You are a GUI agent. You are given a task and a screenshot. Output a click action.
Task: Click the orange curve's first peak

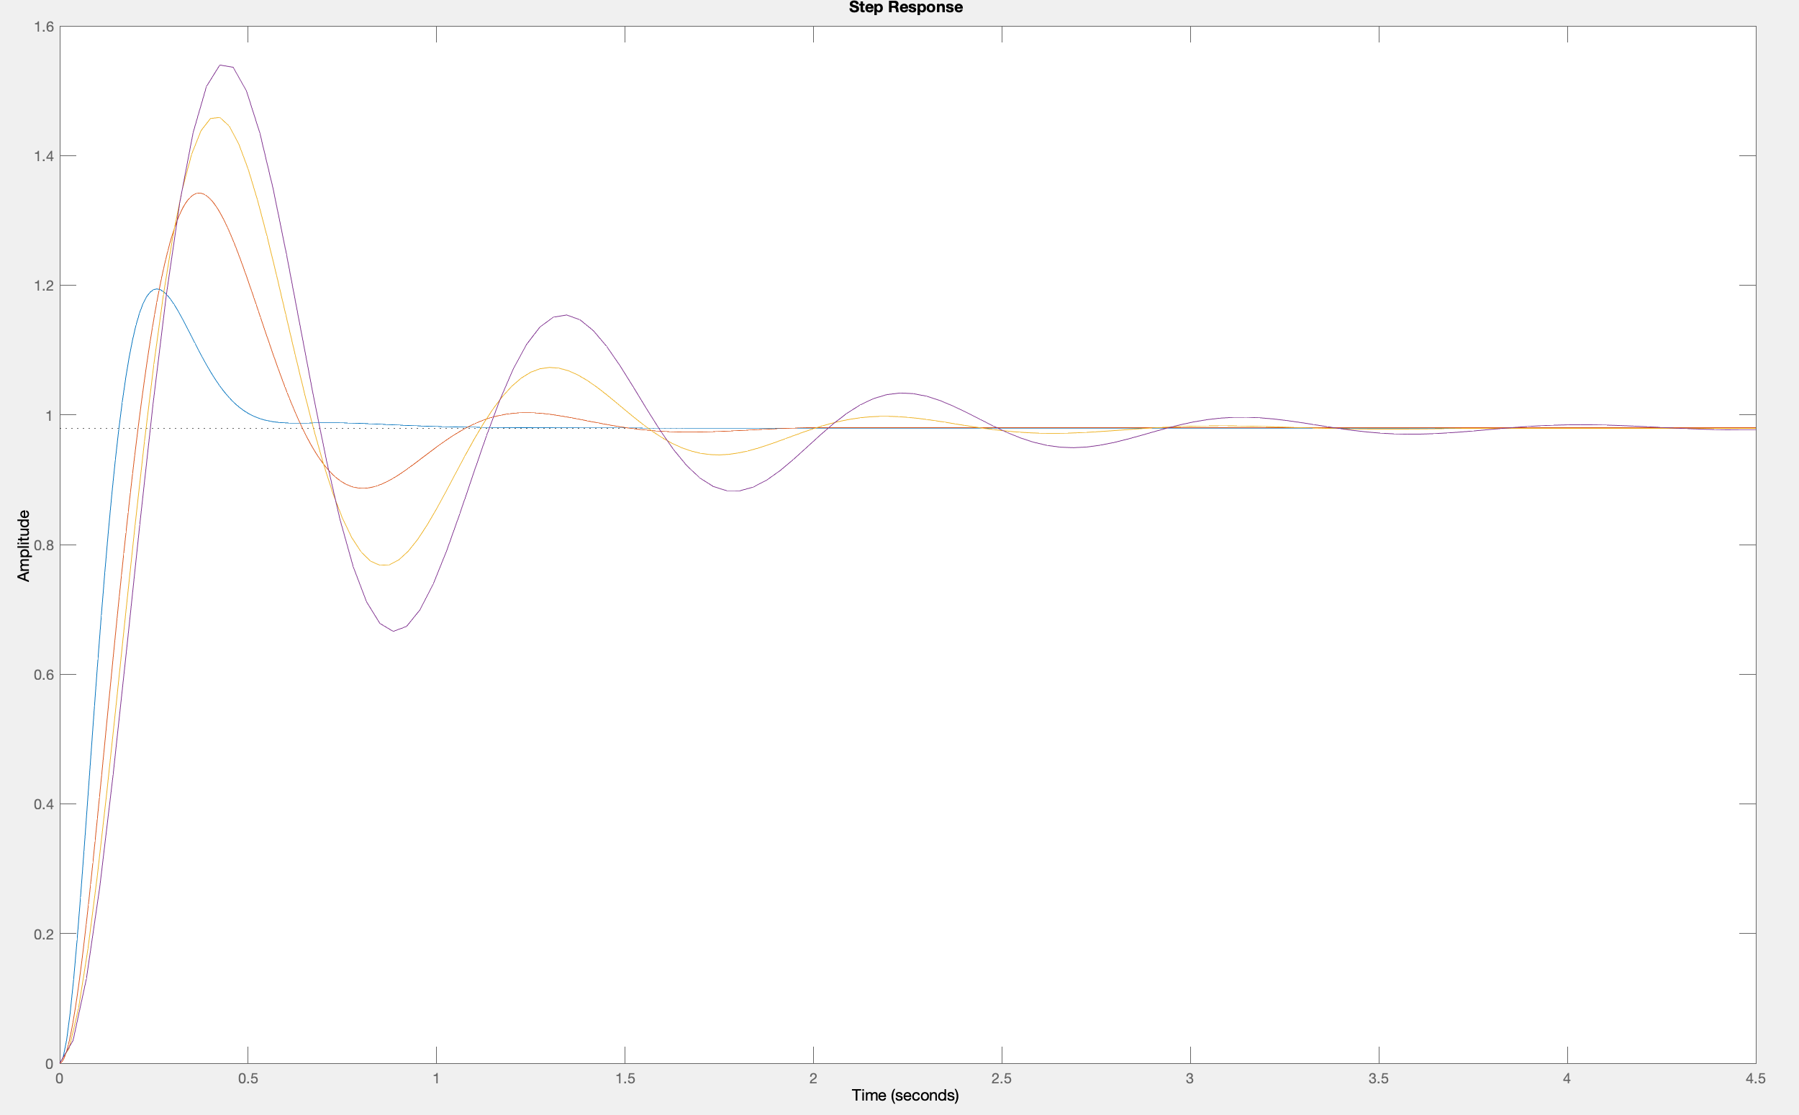199,194
